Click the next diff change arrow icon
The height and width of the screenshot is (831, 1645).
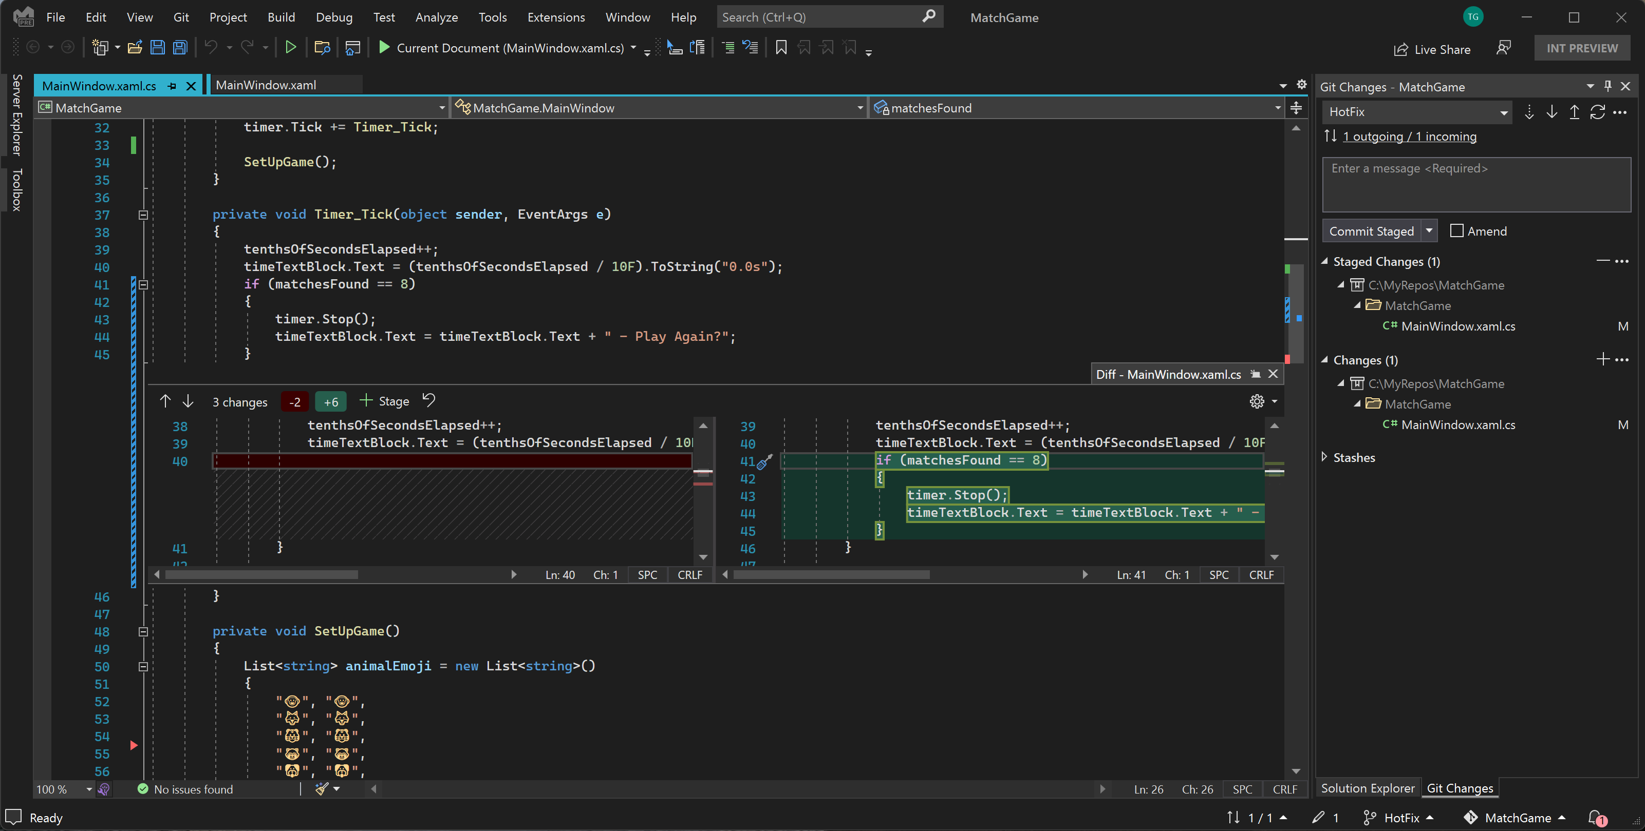click(186, 401)
